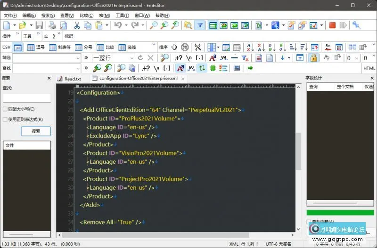The width and height of the screenshot is (377, 248).
Task: Click the green arrow icon in find bar
Action: tap(250, 68)
